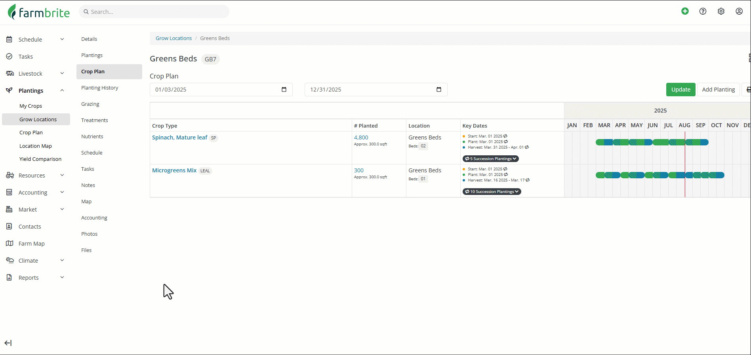Click the Microgreens Mix timeline bar
Viewport: 751px width, 355px height.
coord(660,175)
